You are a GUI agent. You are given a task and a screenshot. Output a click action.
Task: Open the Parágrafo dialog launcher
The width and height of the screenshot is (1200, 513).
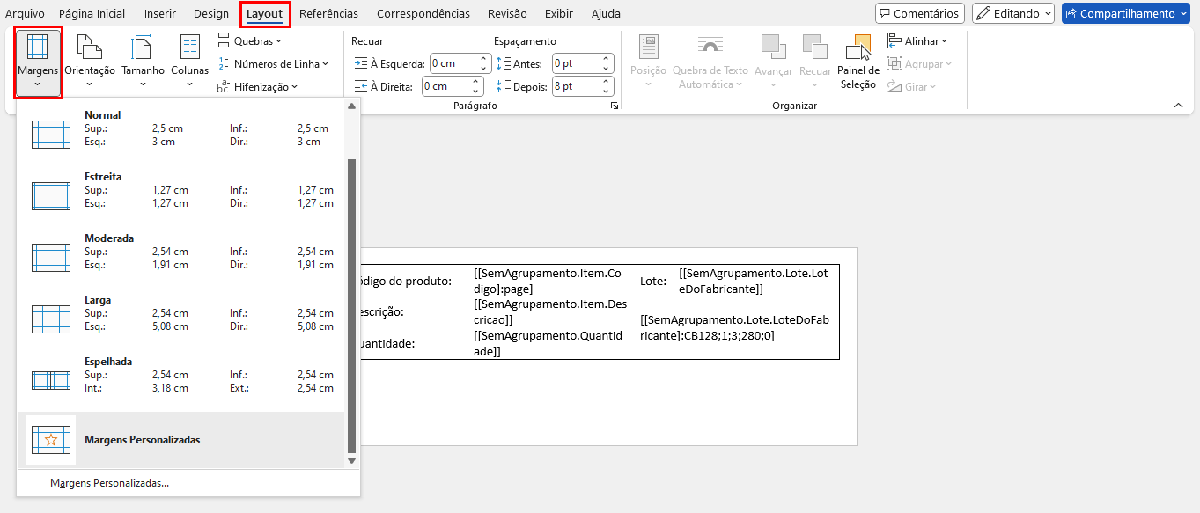tap(614, 106)
